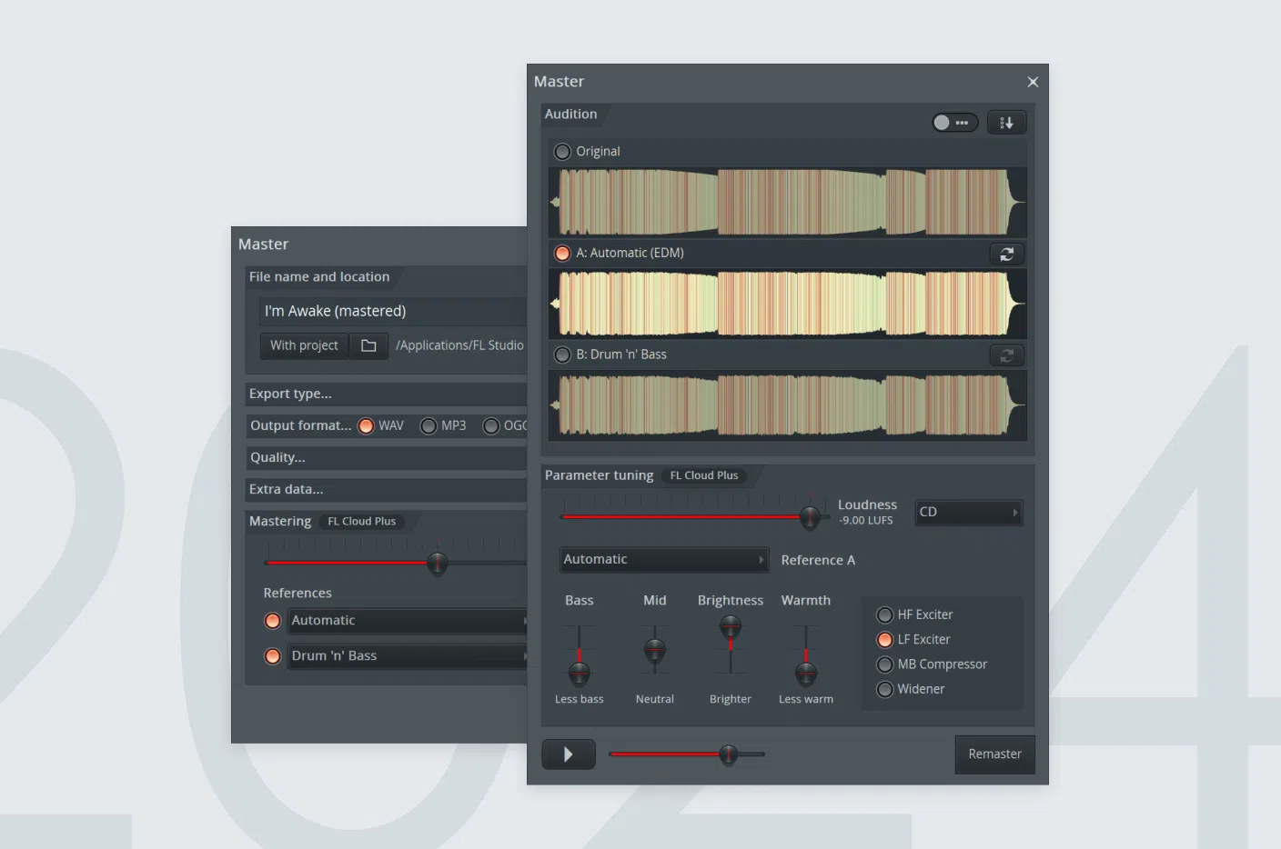Open the Automatic Reference A dropdown

click(x=663, y=560)
